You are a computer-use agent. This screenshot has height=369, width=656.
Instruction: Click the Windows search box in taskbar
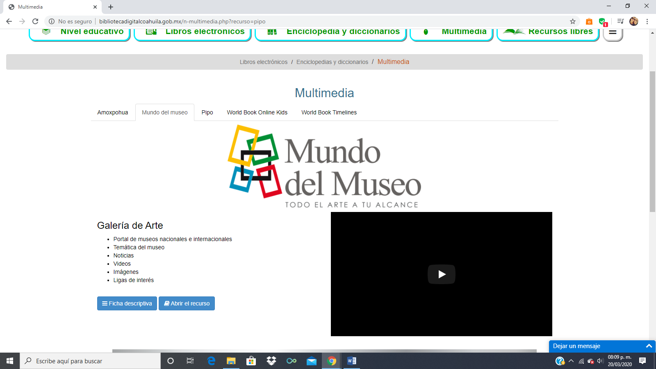click(90, 361)
